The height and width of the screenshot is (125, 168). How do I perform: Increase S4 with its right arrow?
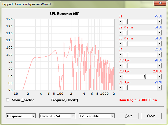point(159,55)
